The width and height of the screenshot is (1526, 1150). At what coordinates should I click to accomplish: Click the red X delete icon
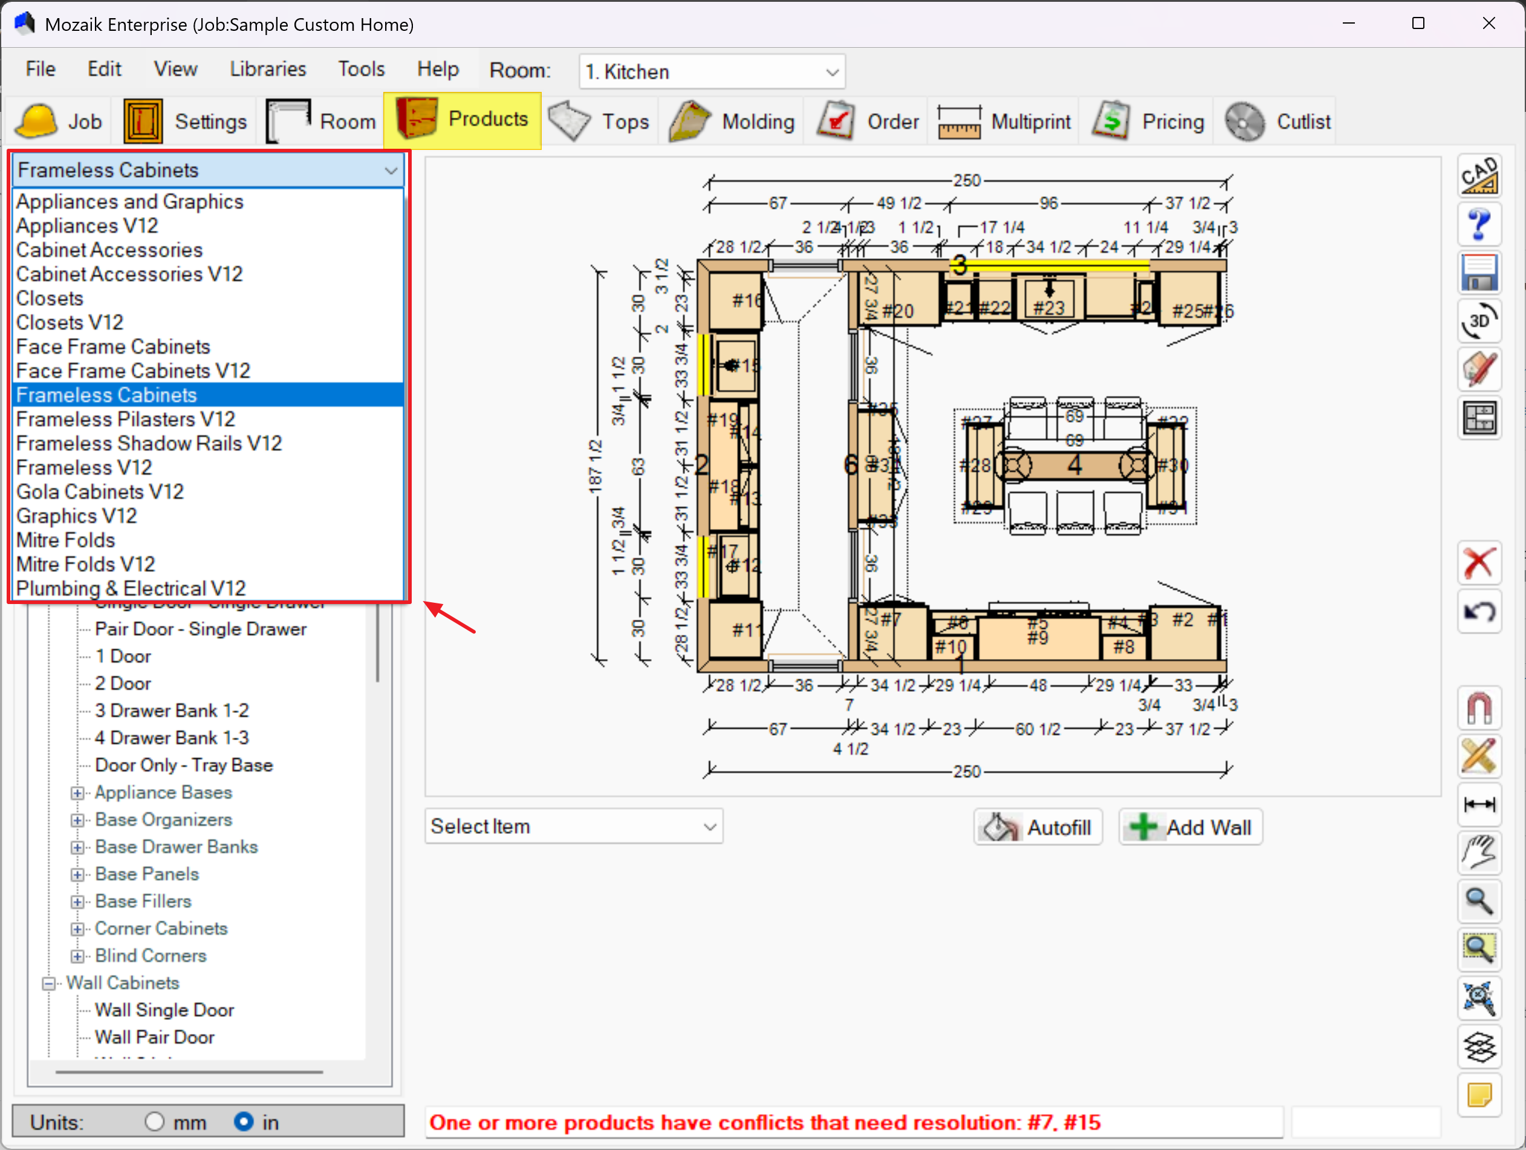pyautogui.click(x=1479, y=563)
